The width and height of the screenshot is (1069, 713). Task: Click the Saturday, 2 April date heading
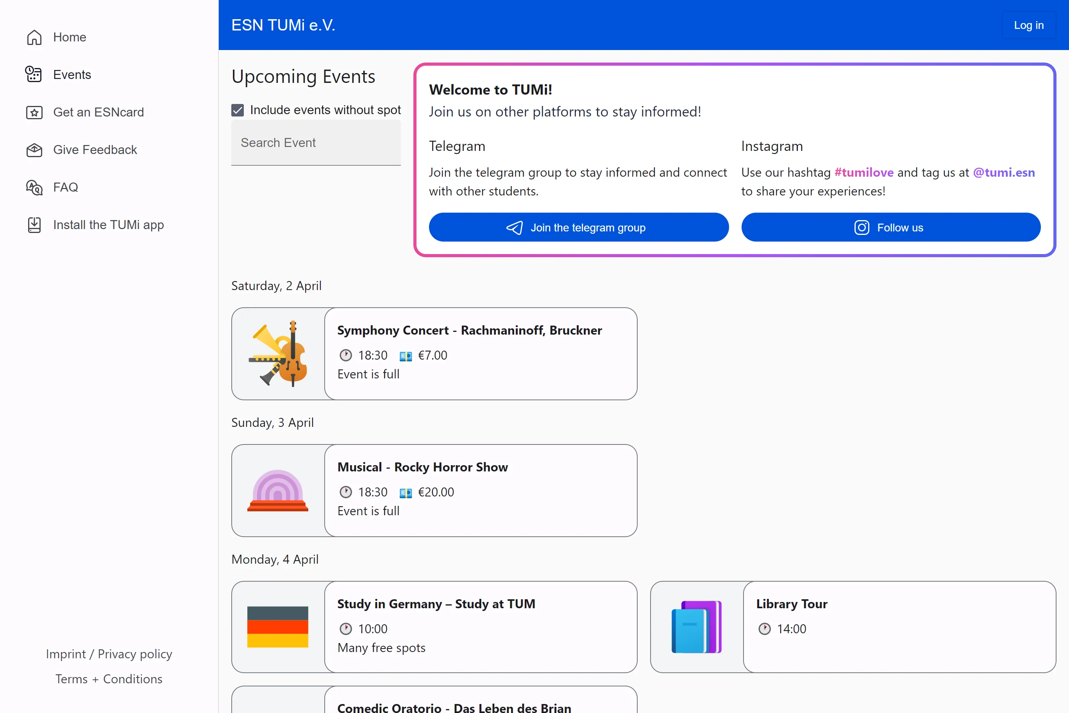276,286
